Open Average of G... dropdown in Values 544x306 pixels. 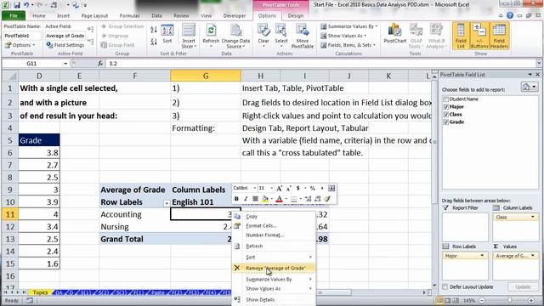533,256
